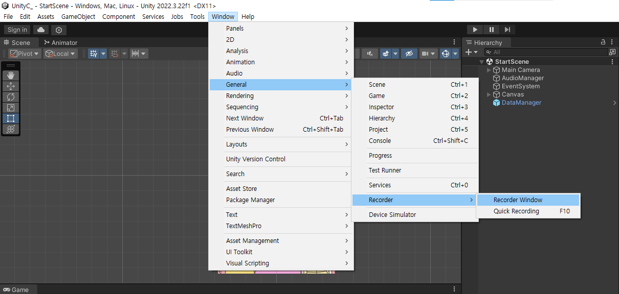
Task: Select the Scale tool
Action: 11,108
